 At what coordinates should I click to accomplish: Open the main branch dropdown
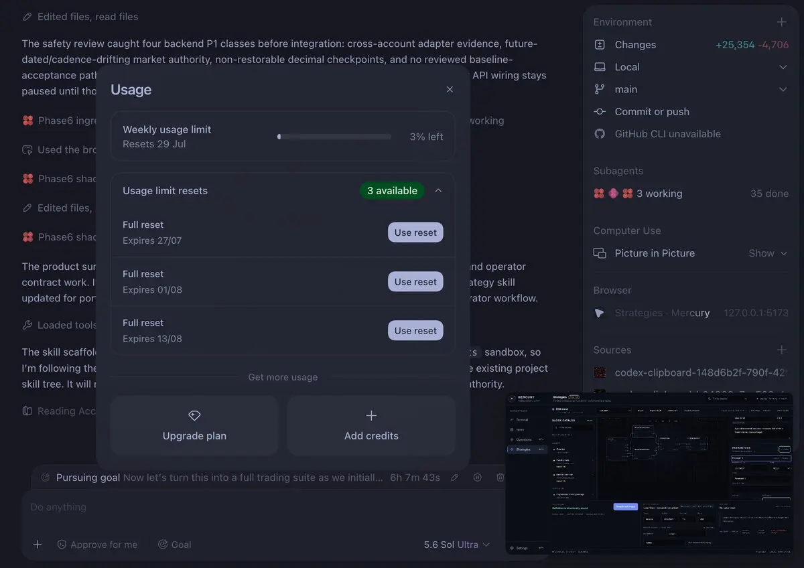pyautogui.click(x=783, y=89)
